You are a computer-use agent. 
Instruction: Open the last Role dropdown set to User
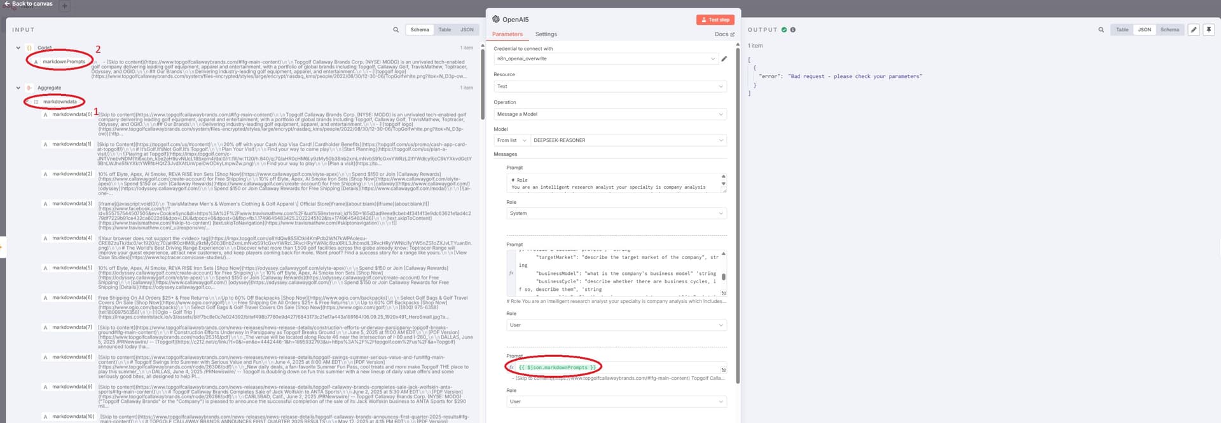click(x=616, y=401)
